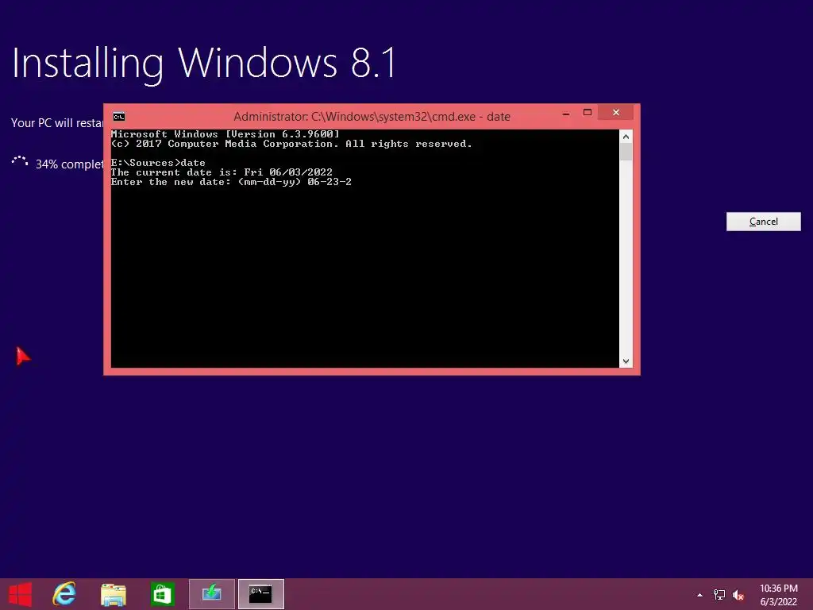Show hidden system tray icons
This screenshot has width=813, height=610.
(699, 595)
